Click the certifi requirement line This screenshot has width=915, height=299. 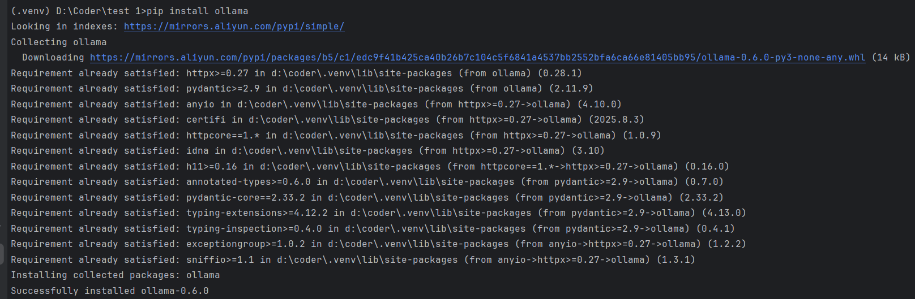click(x=327, y=120)
